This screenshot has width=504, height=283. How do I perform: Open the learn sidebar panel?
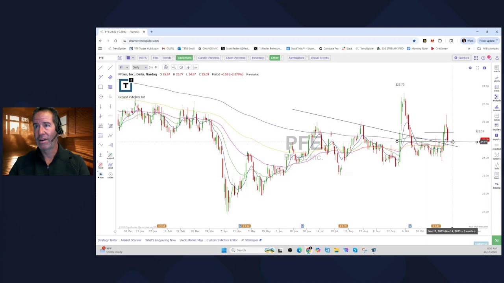(497, 175)
